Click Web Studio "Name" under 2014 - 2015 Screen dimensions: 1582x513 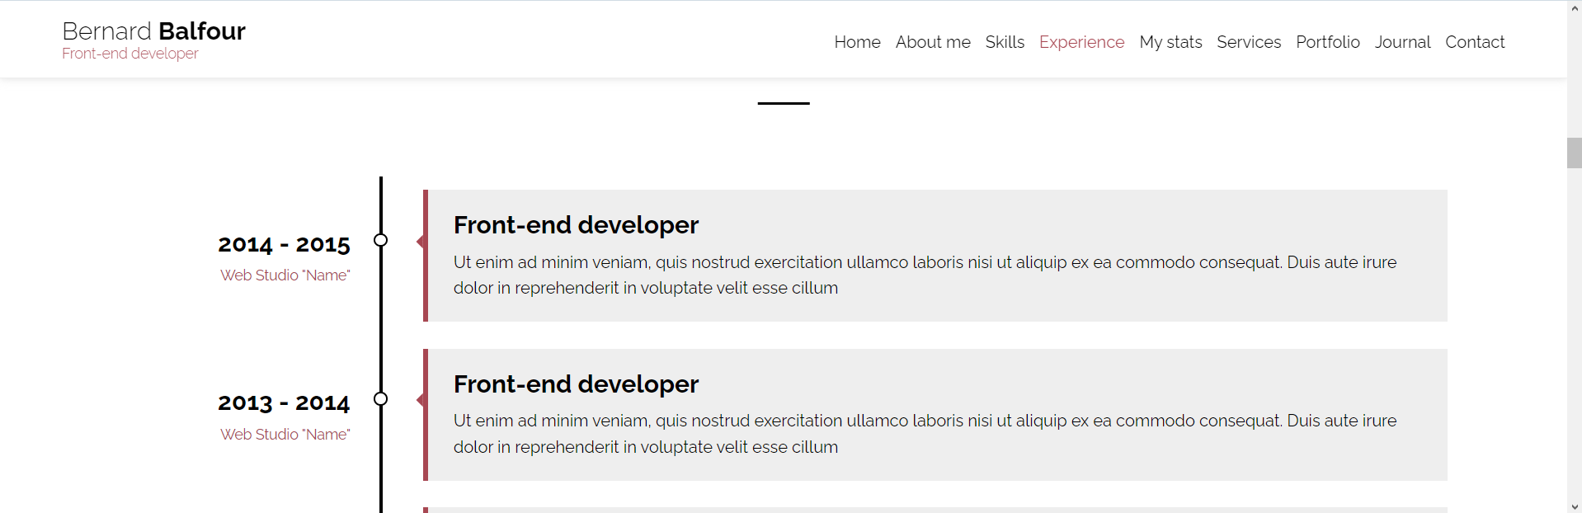[x=285, y=275]
